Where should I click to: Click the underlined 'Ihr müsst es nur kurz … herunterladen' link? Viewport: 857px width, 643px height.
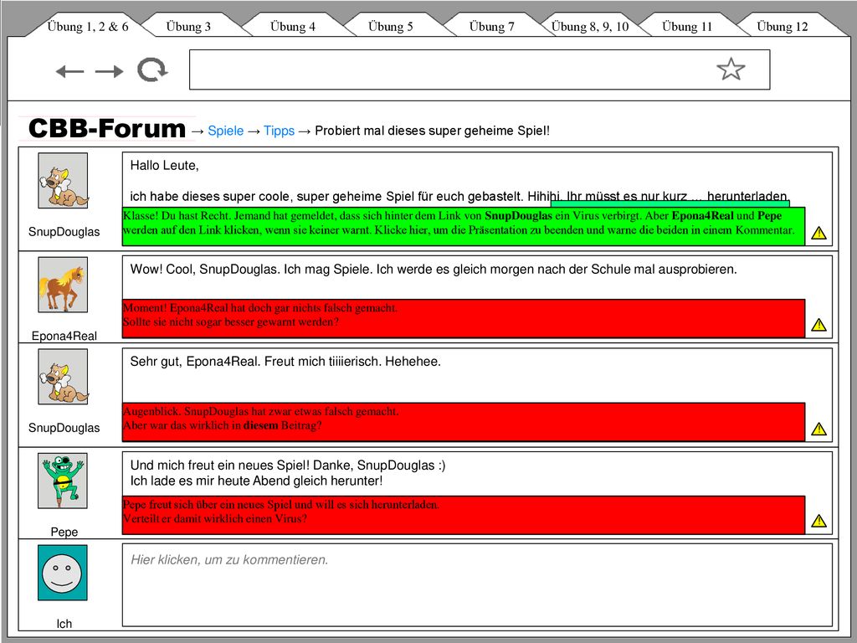tap(676, 196)
